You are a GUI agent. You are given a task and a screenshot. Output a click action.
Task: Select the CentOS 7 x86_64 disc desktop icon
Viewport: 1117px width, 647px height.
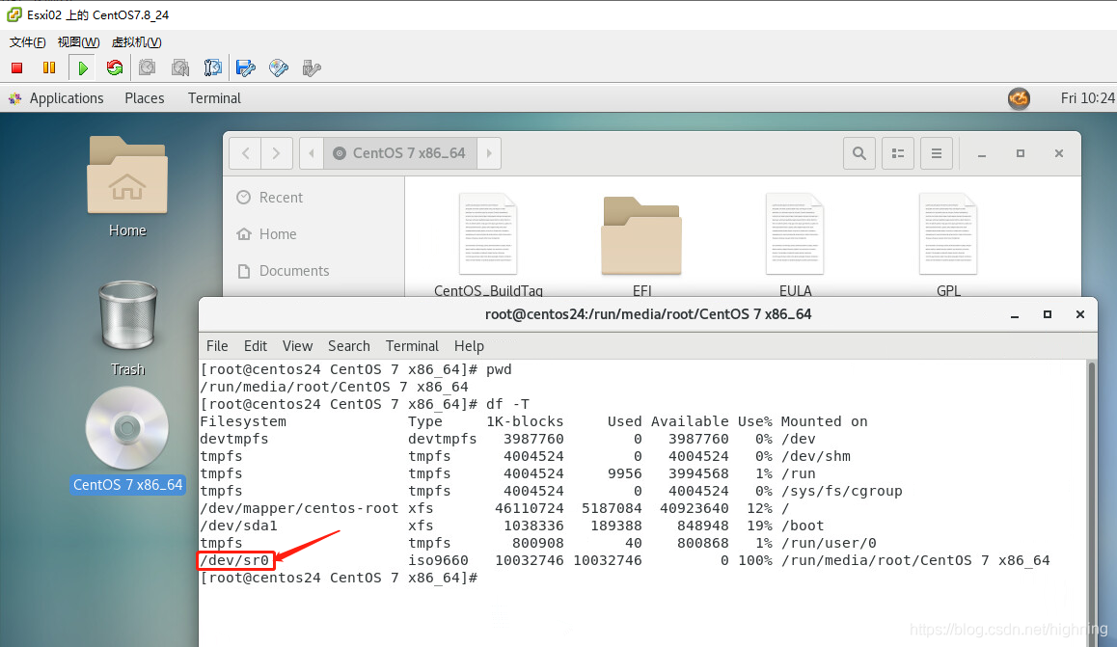[127, 441]
